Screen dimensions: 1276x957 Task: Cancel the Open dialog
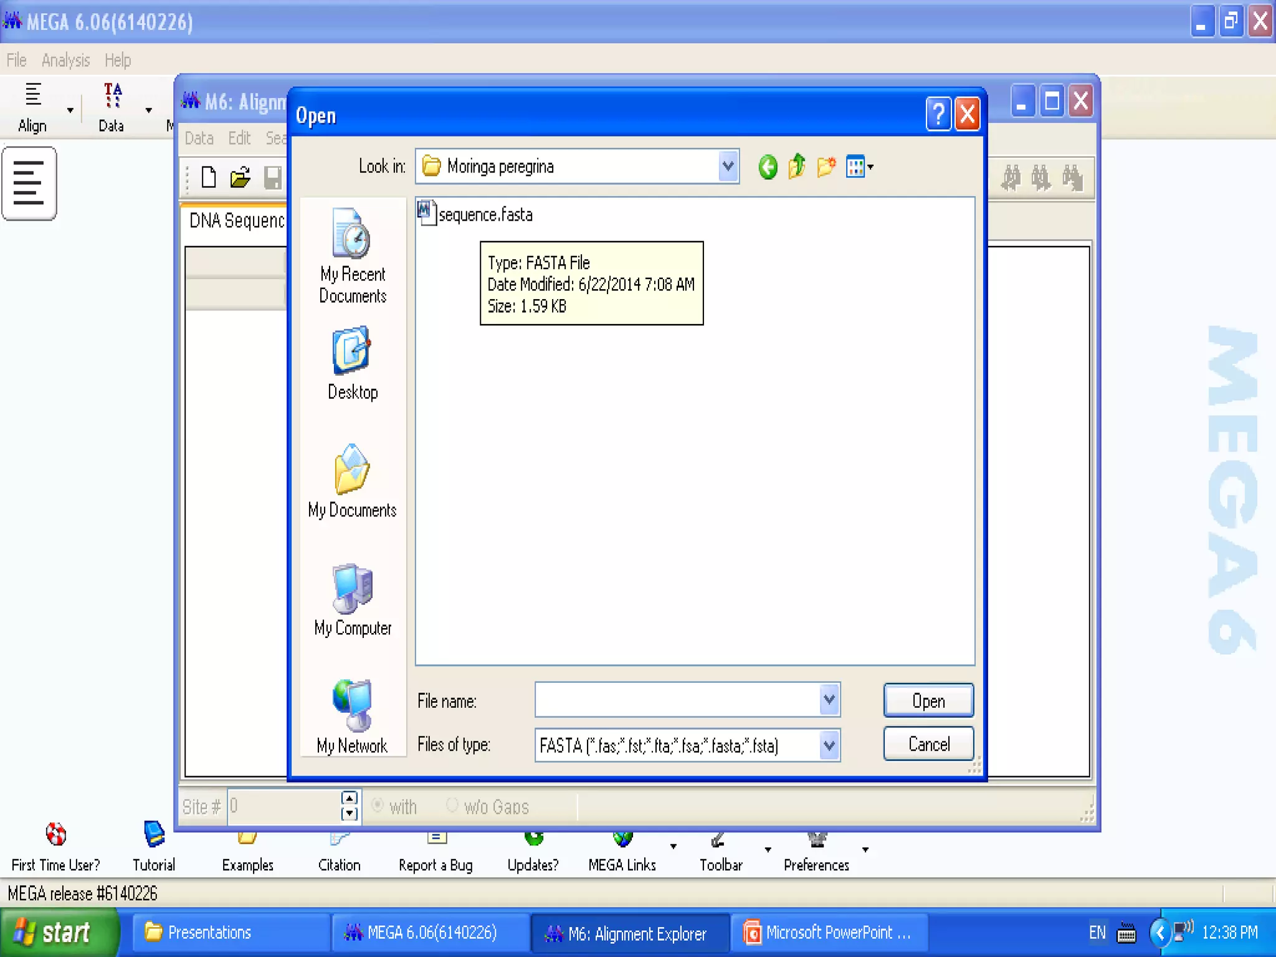[928, 744]
